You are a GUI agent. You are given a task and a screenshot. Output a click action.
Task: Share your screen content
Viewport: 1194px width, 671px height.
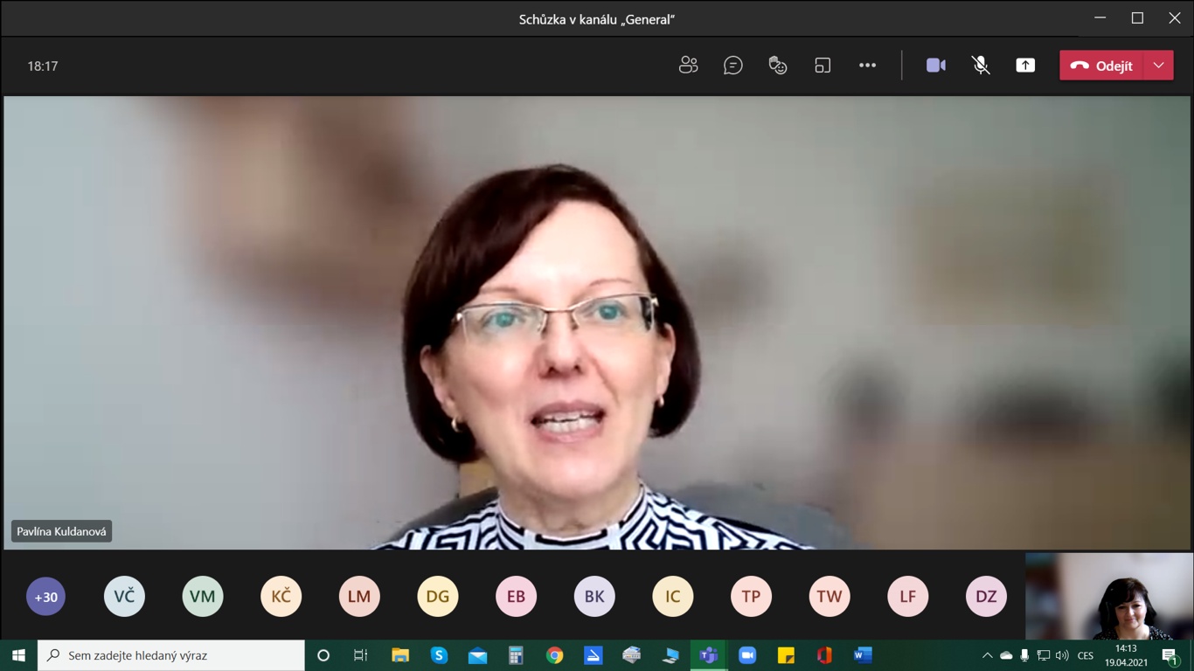pyautogui.click(x=1025, y=66)
